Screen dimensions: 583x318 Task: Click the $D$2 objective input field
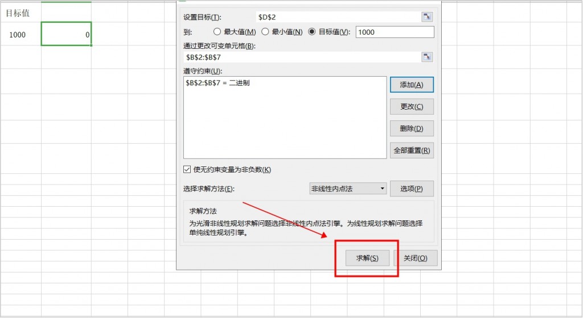tap(338, 17)
